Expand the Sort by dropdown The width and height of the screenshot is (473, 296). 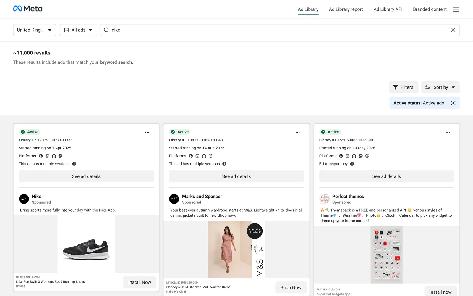click(x=440, y=87)
